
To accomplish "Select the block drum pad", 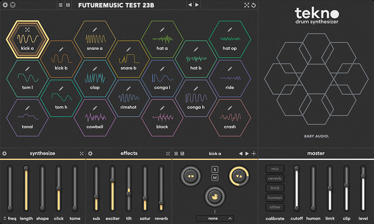I will pos(162,118).
